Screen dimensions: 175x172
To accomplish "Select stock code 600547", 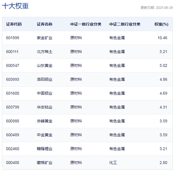I will click(13, 66).
